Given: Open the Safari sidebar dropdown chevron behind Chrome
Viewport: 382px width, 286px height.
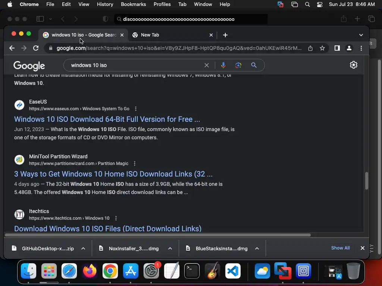Looking at the screenshot, I should [x=50, y=19].
